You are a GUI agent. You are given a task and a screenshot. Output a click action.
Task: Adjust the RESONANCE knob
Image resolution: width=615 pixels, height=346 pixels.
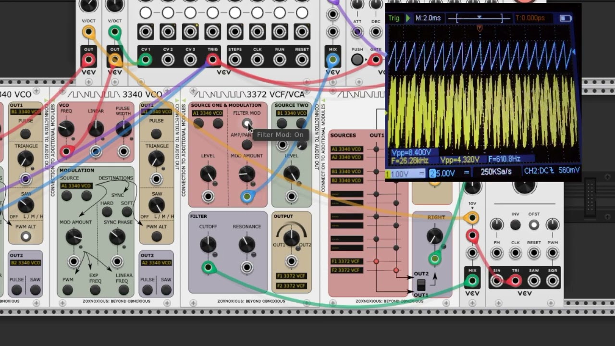[246, 244]
